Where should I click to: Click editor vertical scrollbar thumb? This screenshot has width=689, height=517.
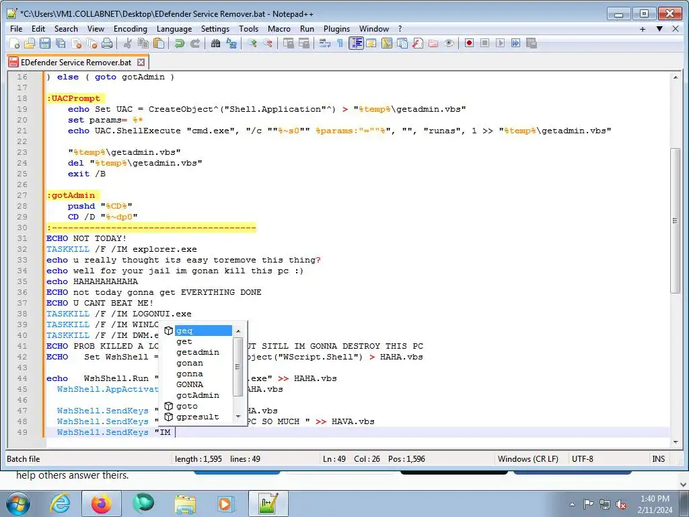[x=675, y=221]
